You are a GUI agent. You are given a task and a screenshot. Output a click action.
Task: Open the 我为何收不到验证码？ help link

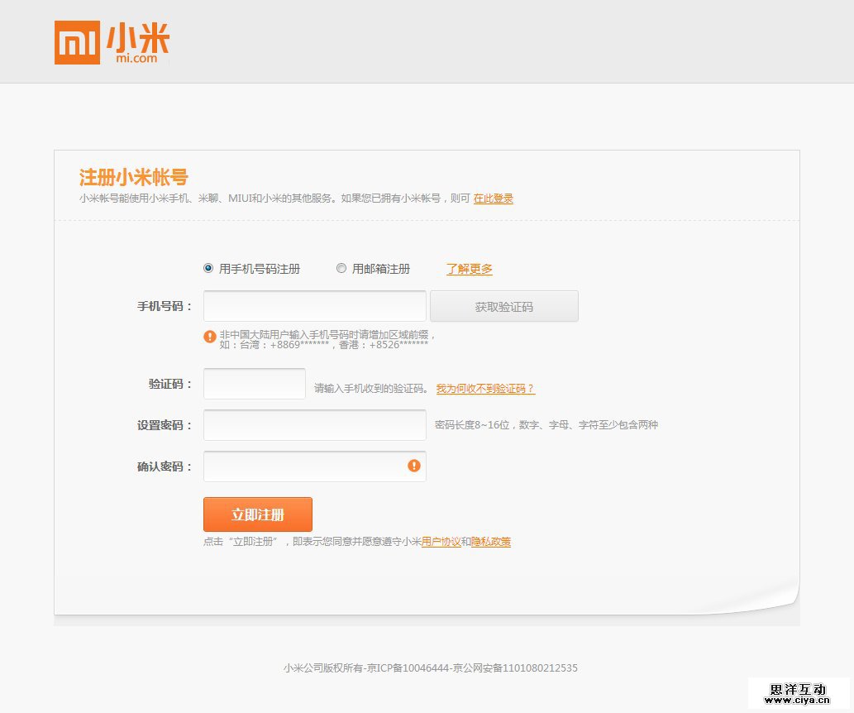(485, 389)
